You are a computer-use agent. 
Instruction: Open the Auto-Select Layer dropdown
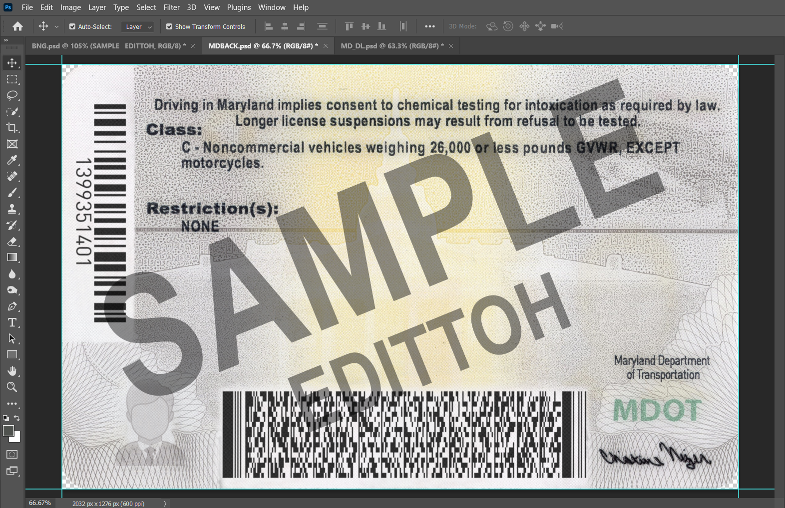[137, 27]
